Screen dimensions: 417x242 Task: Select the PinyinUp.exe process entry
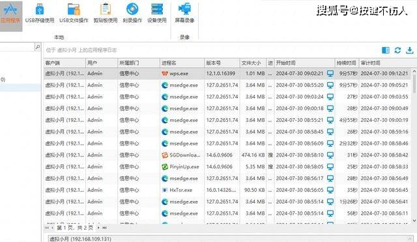click(180, 167)
